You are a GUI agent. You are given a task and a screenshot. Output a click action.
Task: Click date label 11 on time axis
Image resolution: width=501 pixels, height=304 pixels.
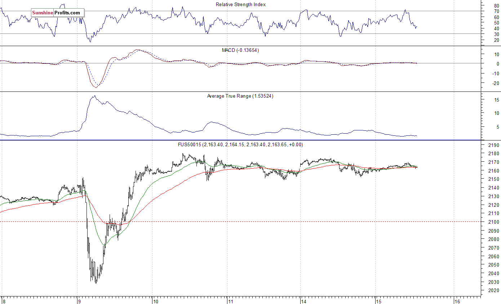coord(230,301)
